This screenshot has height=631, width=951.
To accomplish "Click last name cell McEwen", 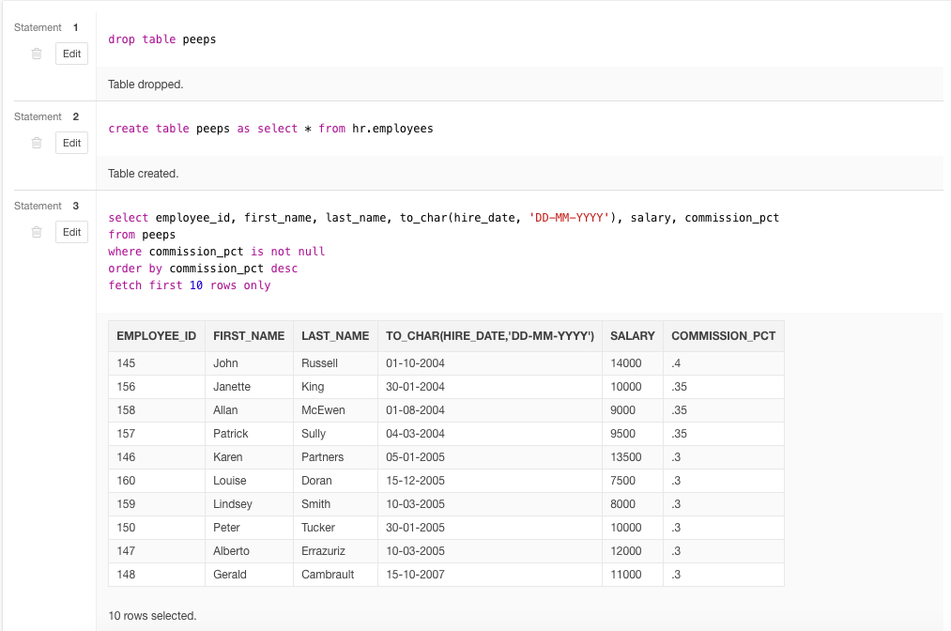I will click(335, 410).
